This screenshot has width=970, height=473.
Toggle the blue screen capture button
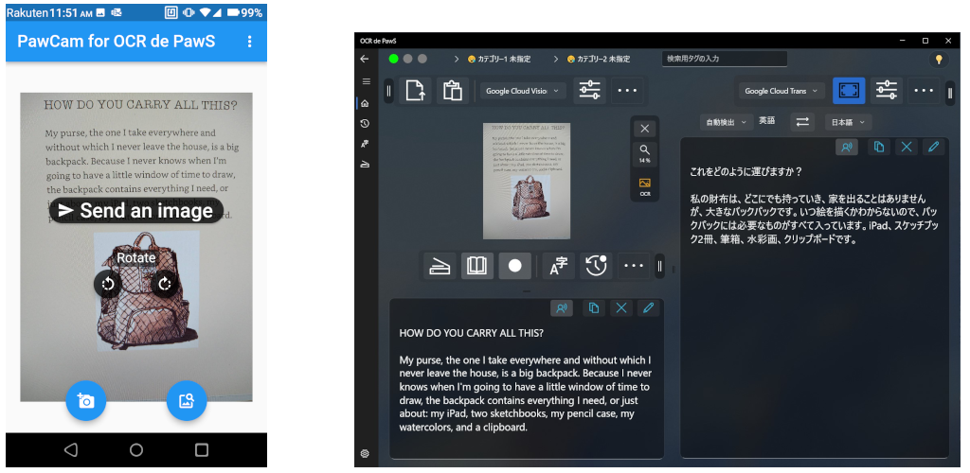pos(849,91)
